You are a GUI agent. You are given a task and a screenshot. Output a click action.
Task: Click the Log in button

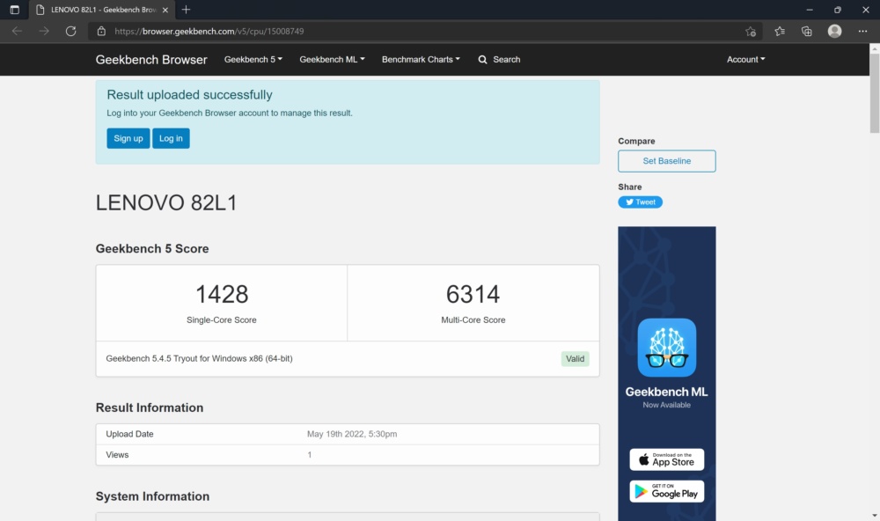[x=171, y=138]
